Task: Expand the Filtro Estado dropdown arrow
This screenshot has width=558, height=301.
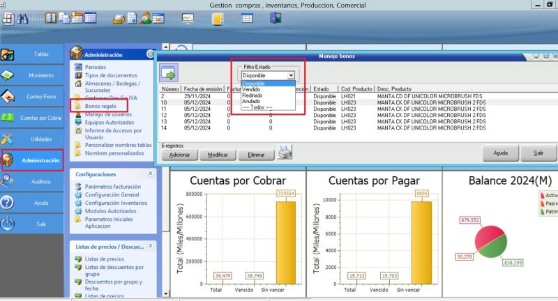Action: coord(291,75)
